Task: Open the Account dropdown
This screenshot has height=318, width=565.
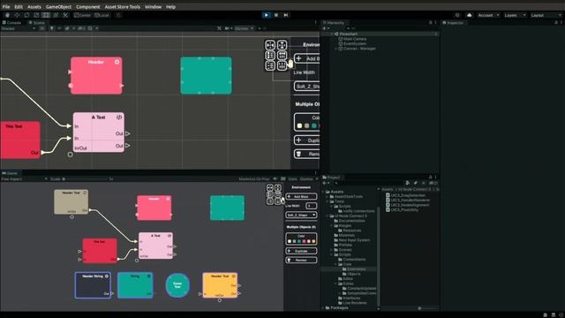Action: pyautogui.click(x=488, y=15)
